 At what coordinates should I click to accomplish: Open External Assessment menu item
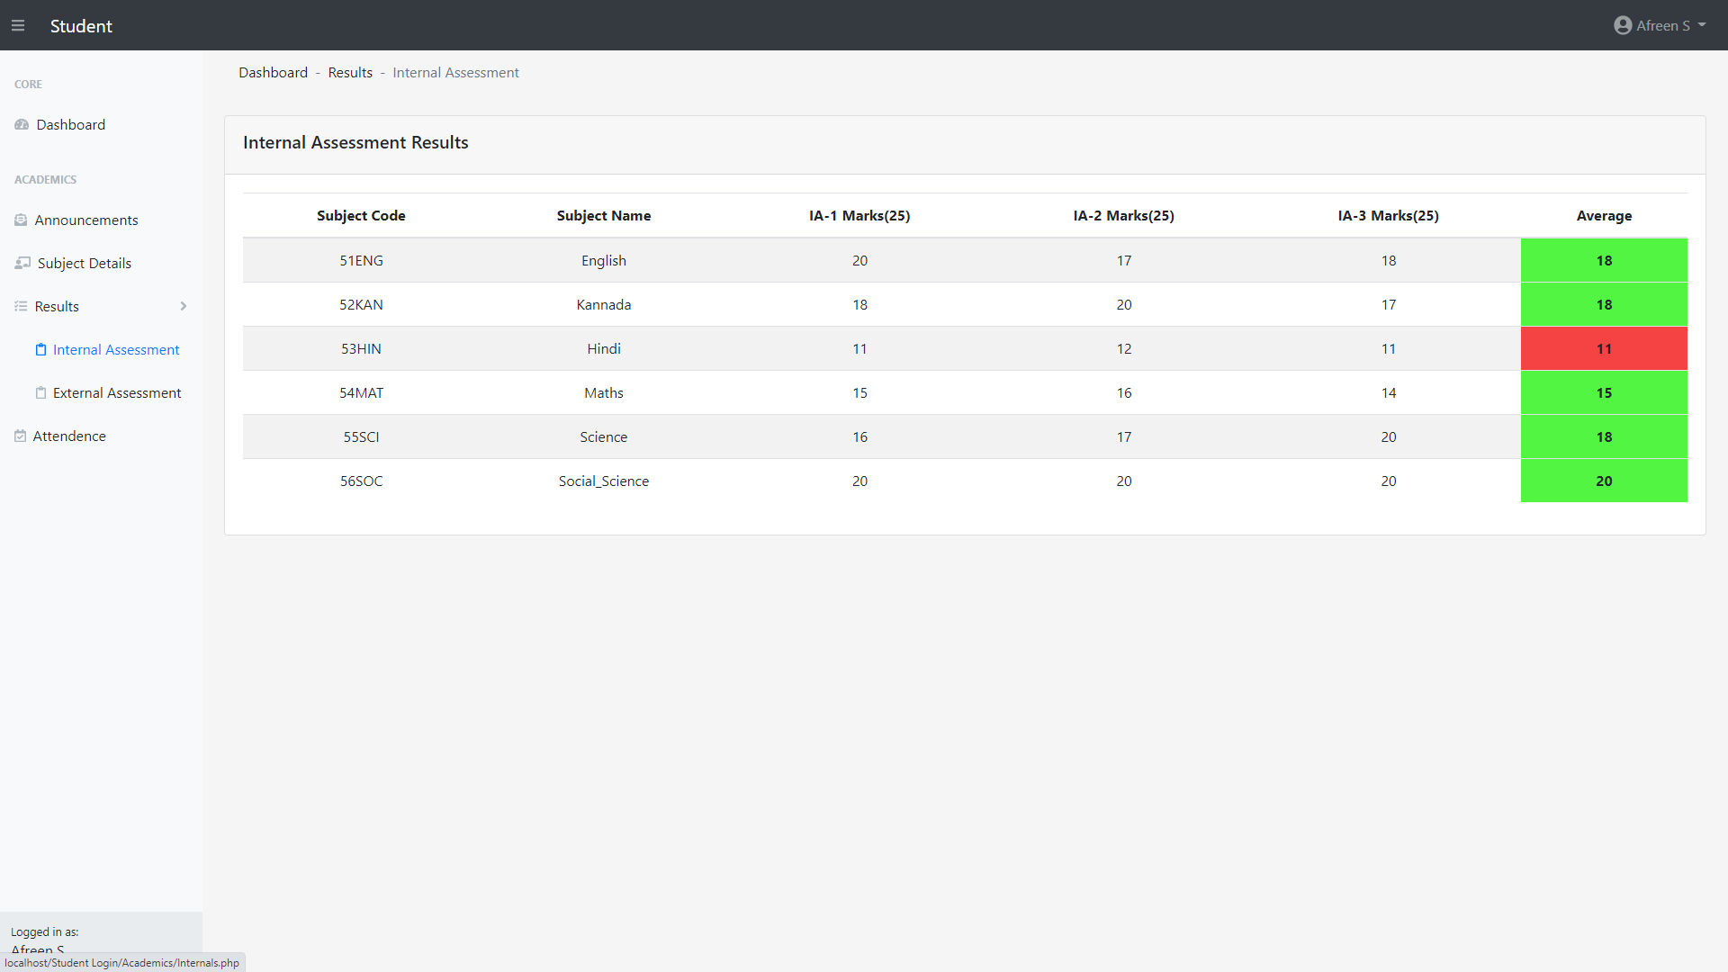[117, 393]
